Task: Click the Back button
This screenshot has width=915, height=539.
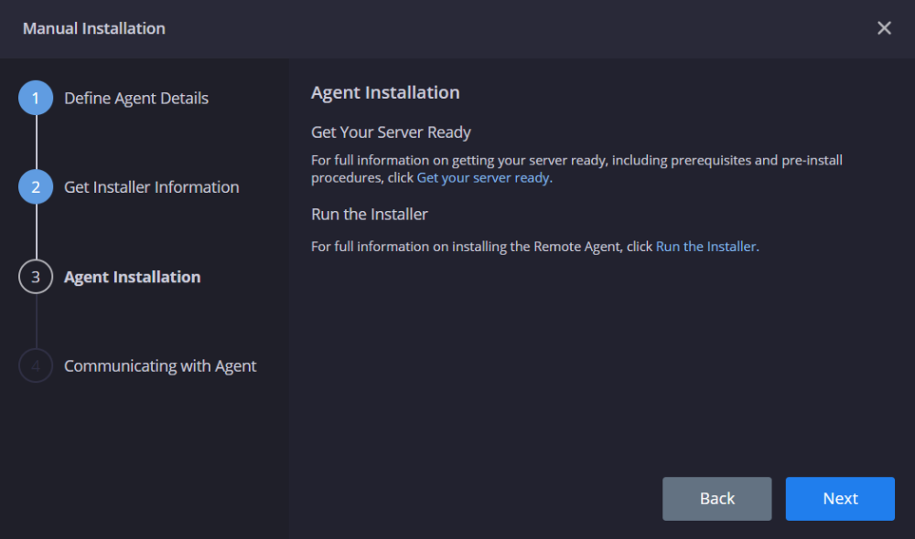Action: (x=716, y=498)
